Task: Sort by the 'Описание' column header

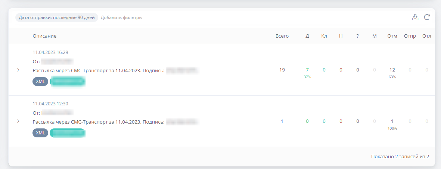Action: coord(44,36)
